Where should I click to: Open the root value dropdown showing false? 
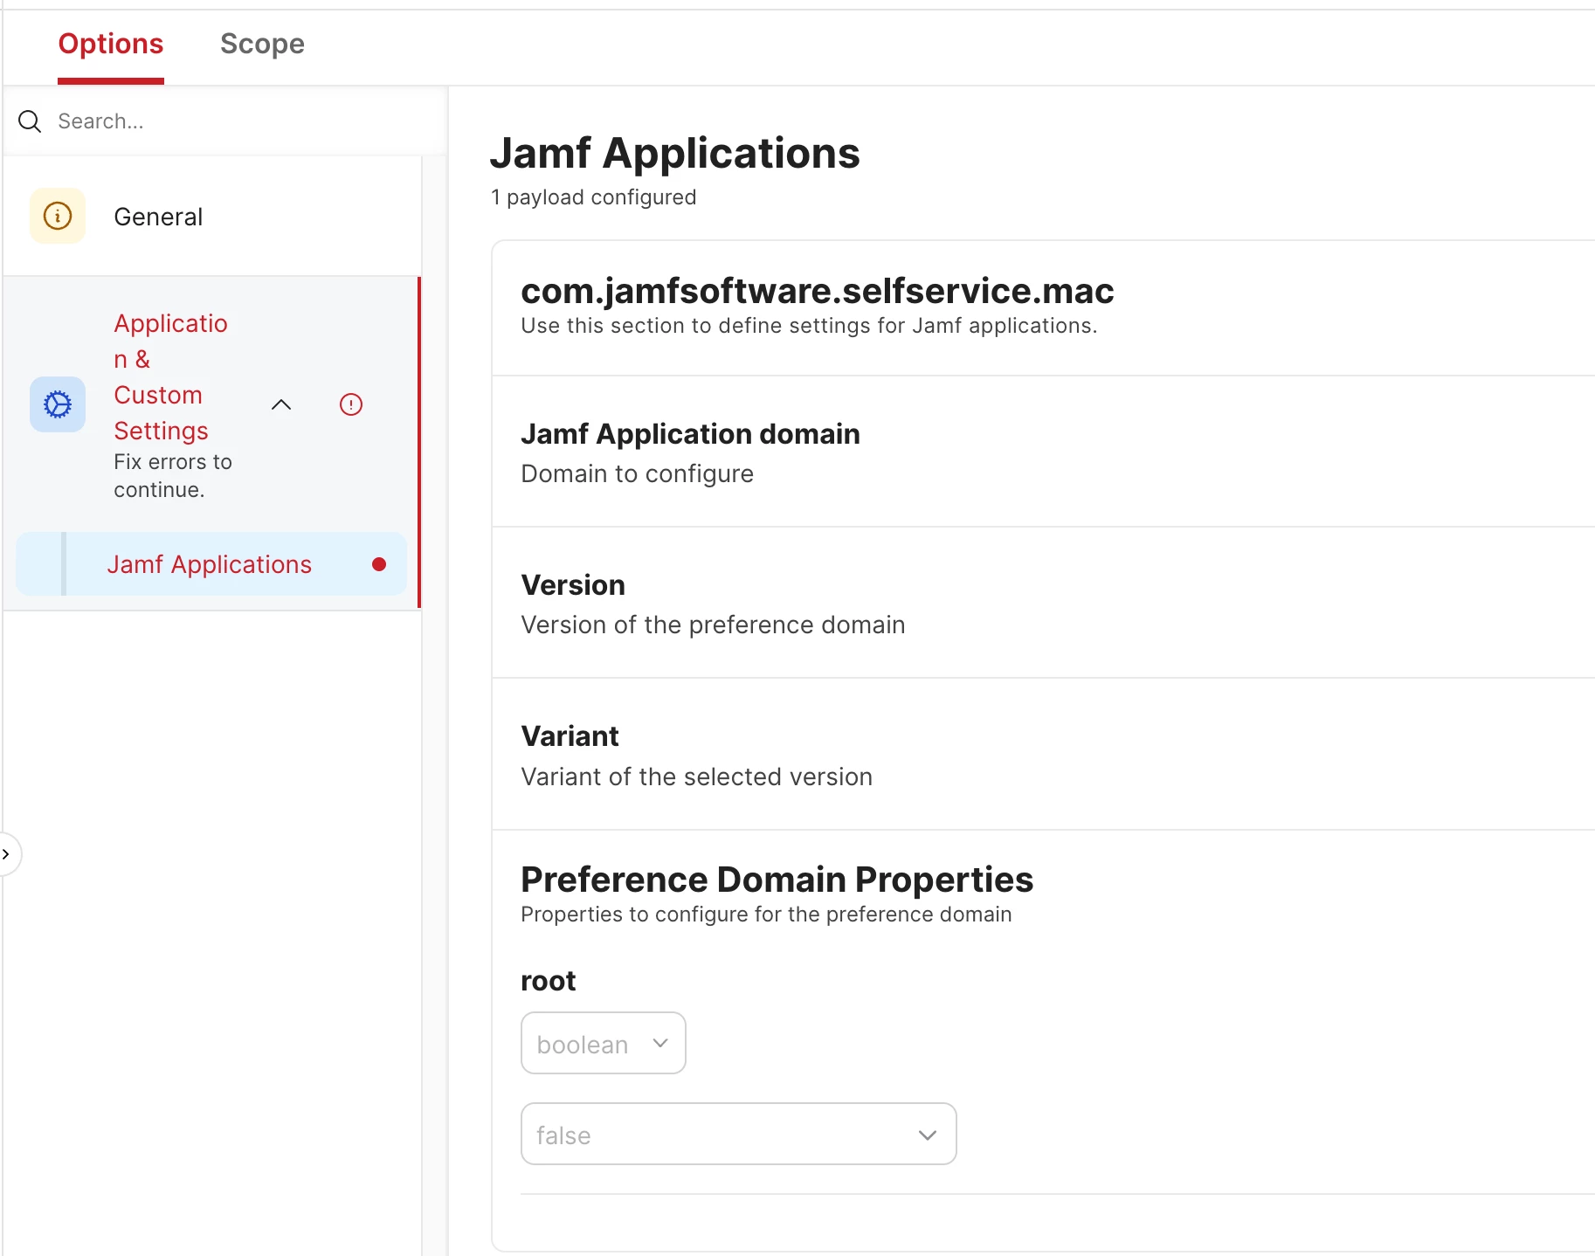[739, 1134]
